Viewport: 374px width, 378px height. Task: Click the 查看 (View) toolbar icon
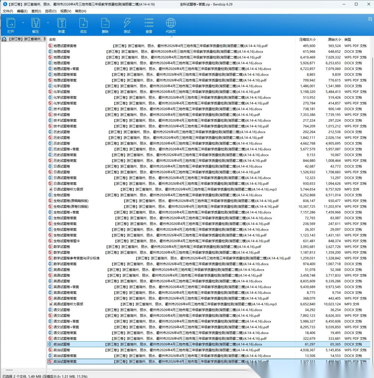149,23
